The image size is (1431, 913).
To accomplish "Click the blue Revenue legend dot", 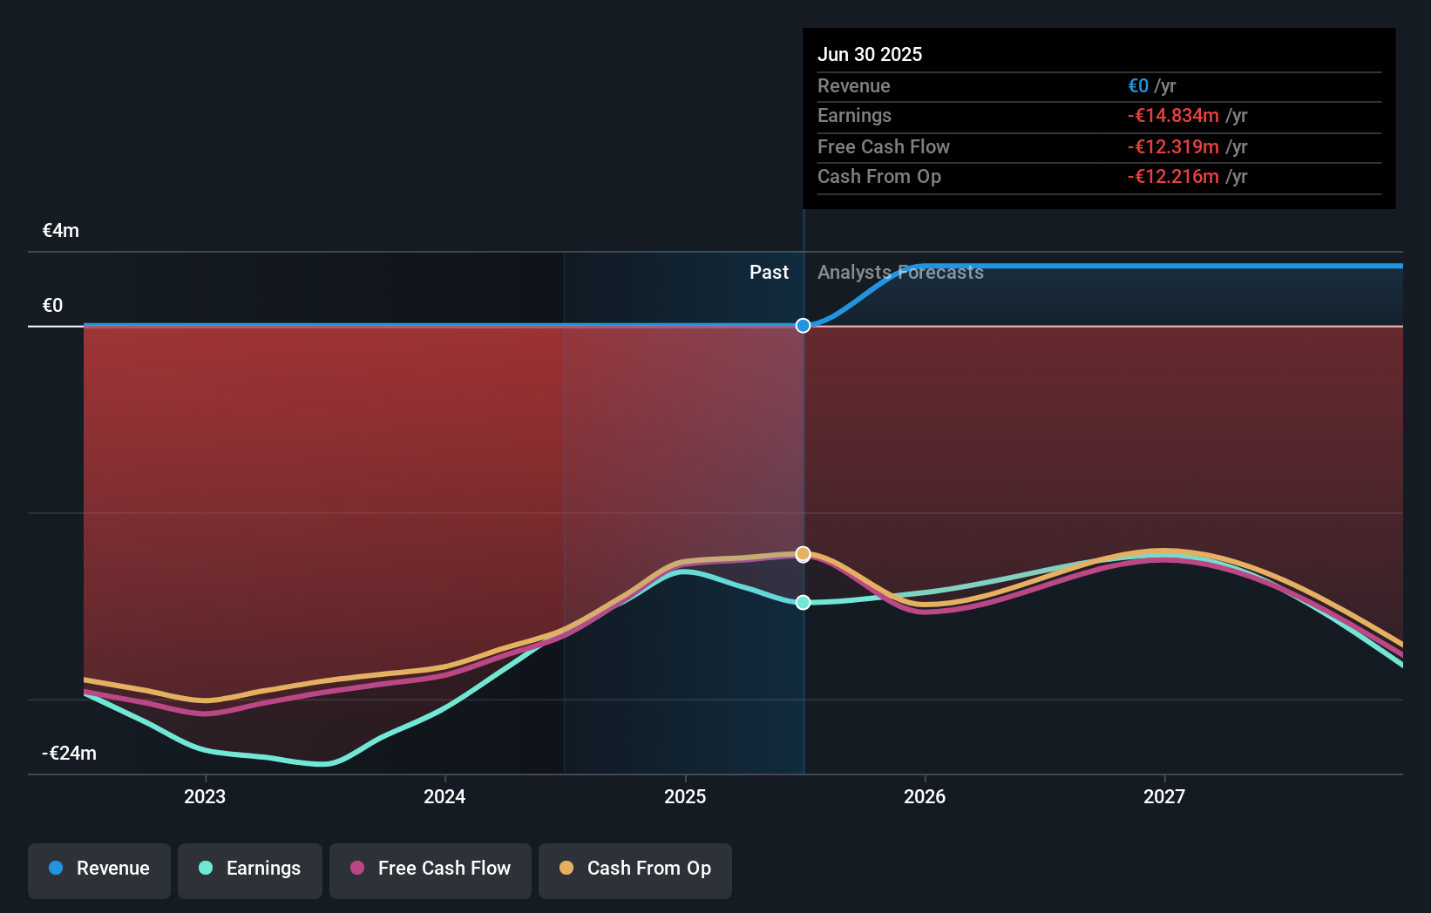I will [56, 869].
